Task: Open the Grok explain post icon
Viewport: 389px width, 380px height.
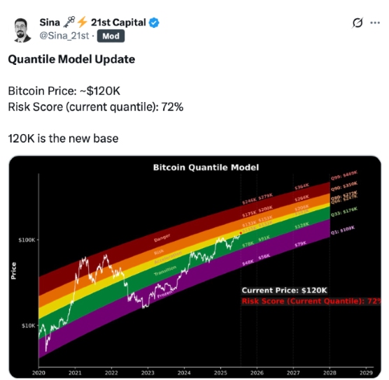Action: (x=358, y=23)
